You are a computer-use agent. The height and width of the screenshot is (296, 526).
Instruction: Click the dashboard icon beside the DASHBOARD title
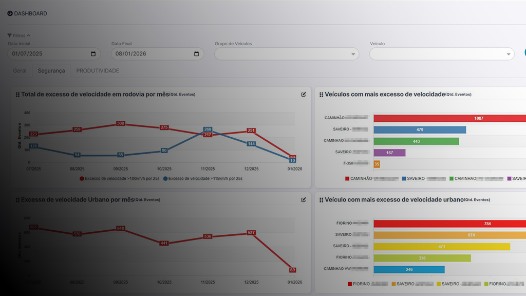click(10, 13)
